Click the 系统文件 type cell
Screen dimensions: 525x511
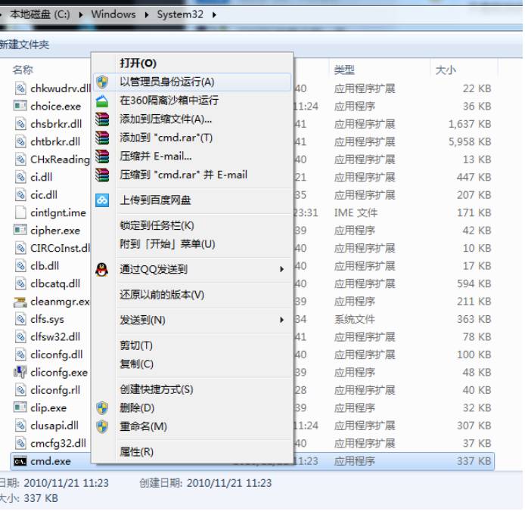355,319
